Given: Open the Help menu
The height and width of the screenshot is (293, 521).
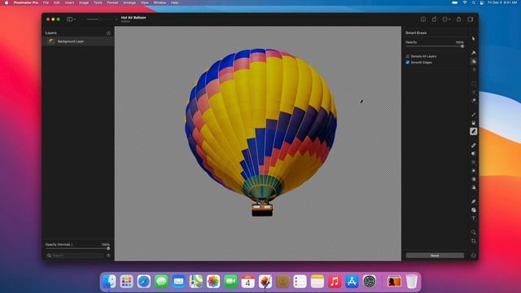Looking at the screenshot, I should 174,2.
